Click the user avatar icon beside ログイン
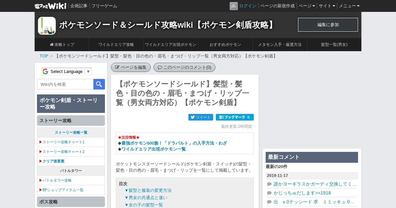This screenshot has width=396, height=208. click(234, 6)
